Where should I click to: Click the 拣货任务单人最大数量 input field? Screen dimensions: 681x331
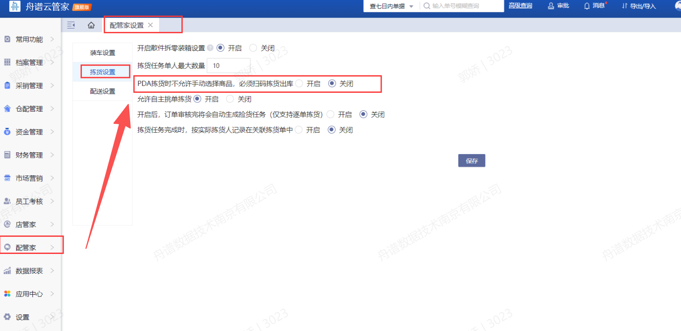coord(228,66)
